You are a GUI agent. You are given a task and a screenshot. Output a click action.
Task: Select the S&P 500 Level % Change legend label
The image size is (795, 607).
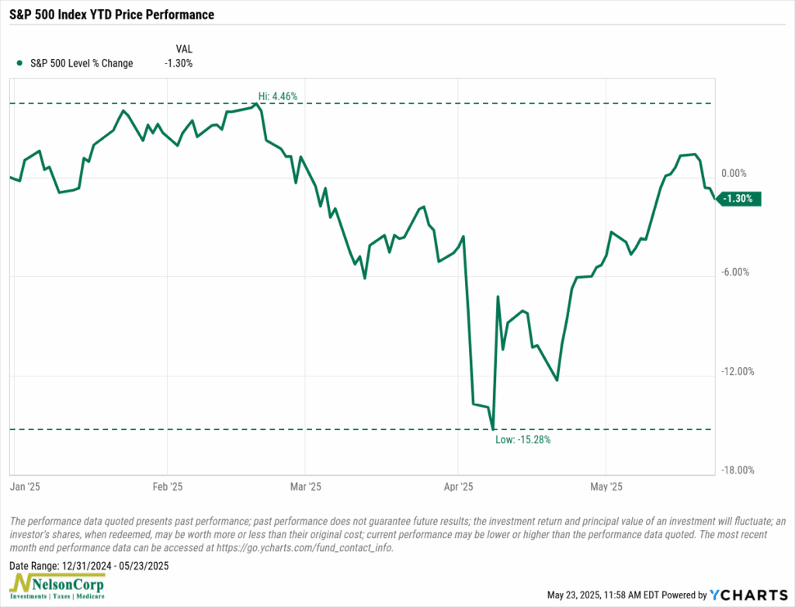[80, 64]
